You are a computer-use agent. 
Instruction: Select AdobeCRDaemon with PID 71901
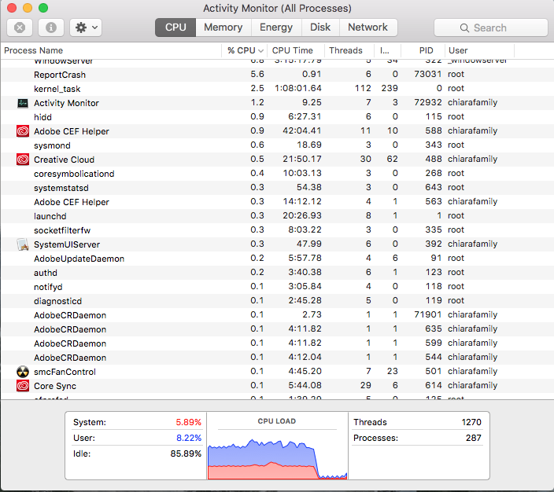click(277, 315)
